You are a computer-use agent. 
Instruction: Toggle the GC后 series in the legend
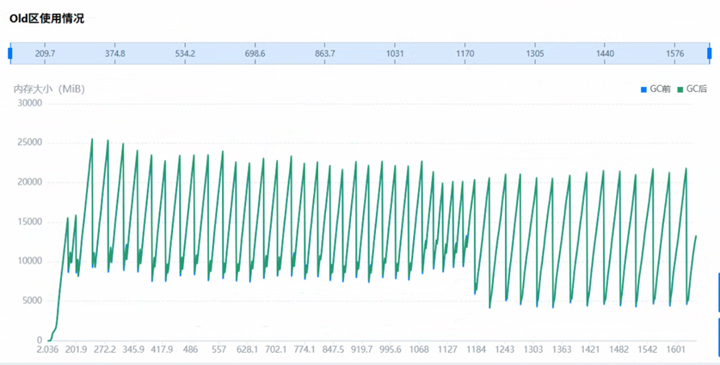click(x=696, y=89)
